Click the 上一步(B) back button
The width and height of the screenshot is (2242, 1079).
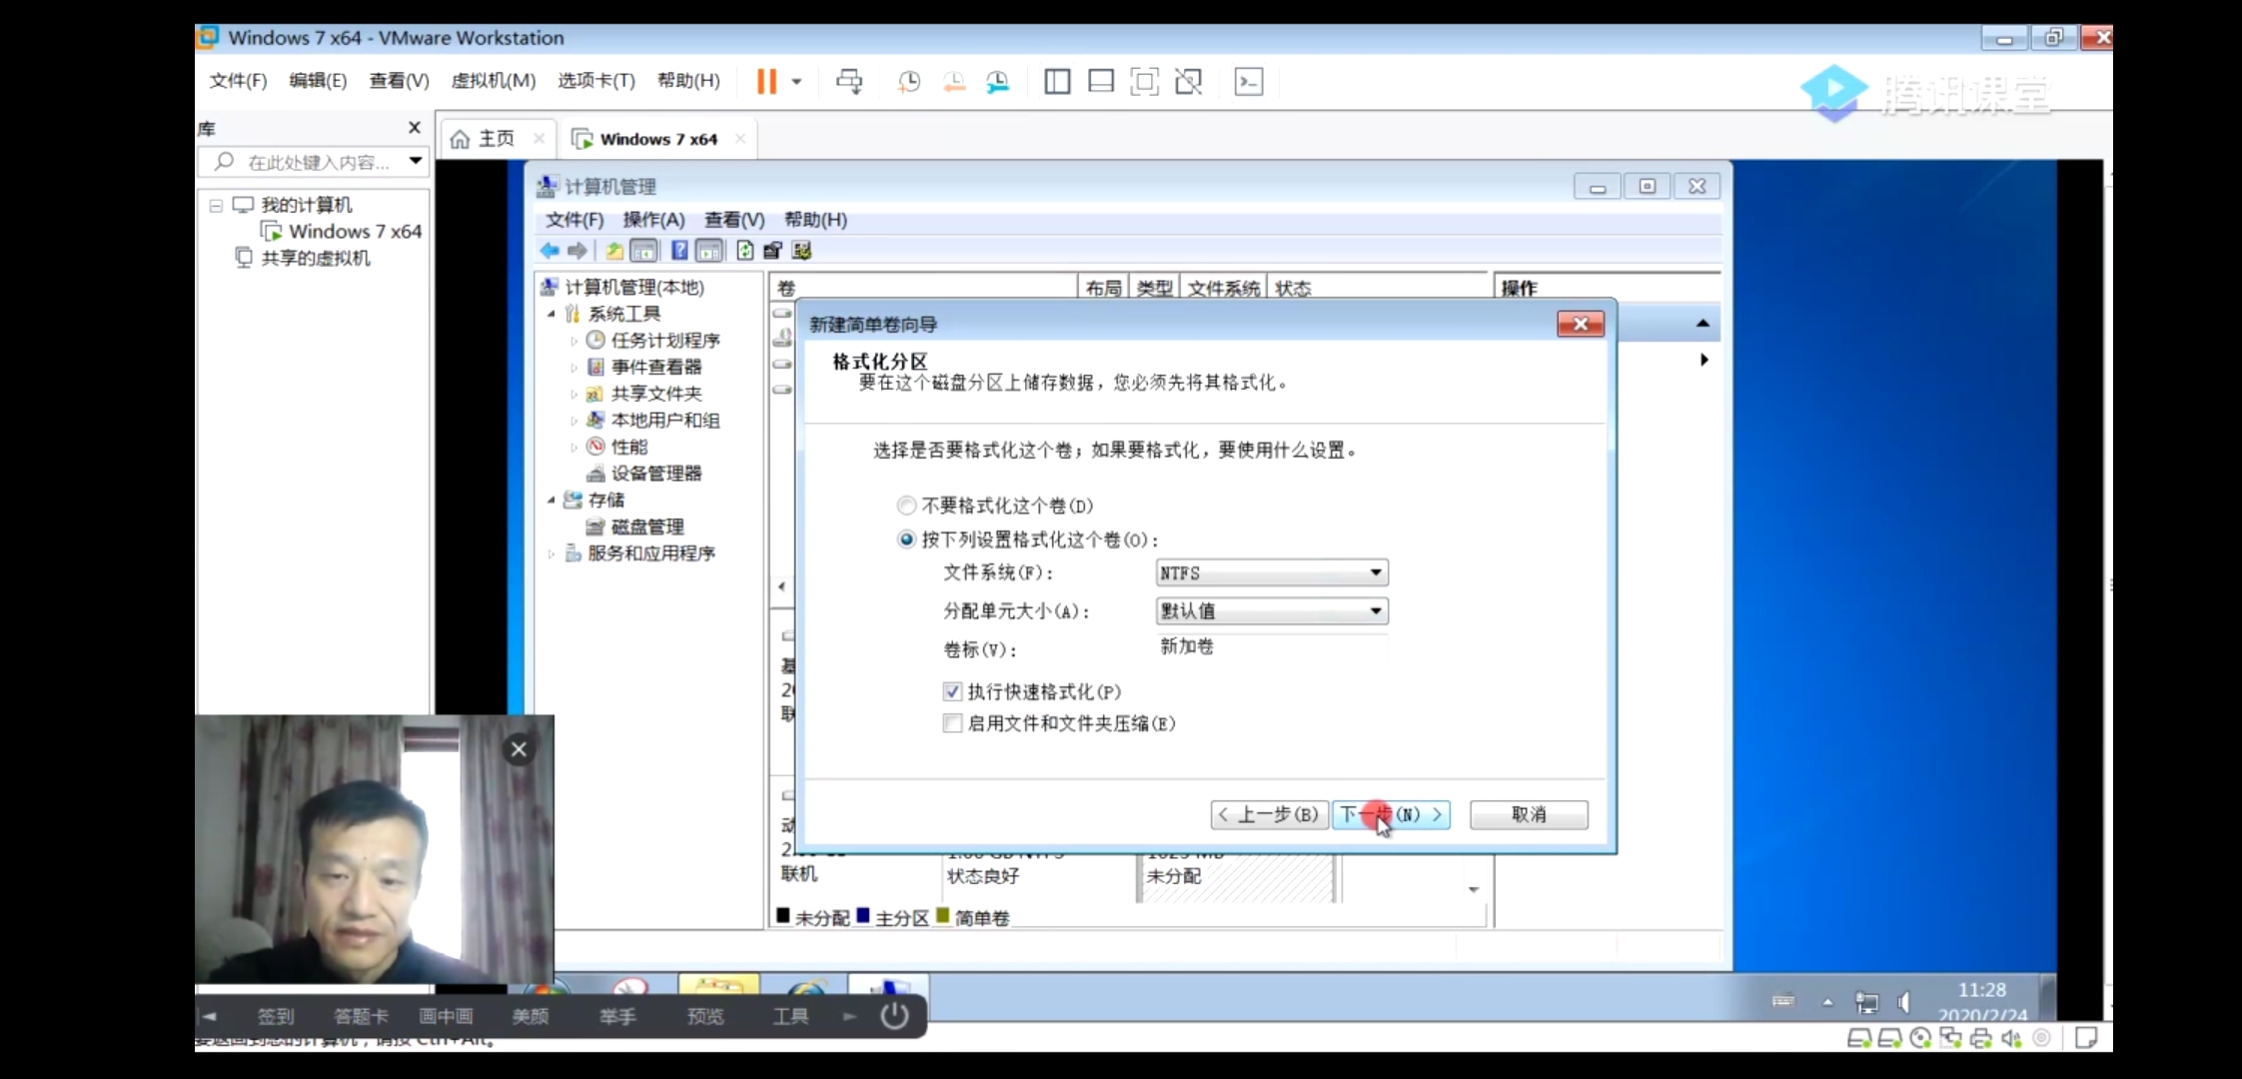point(1269,814)
